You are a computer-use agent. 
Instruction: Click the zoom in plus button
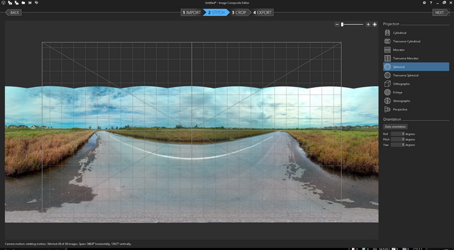point(368,24)
